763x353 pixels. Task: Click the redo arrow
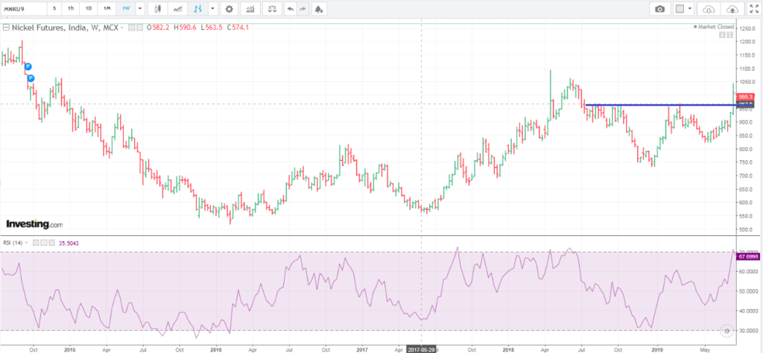303,9
